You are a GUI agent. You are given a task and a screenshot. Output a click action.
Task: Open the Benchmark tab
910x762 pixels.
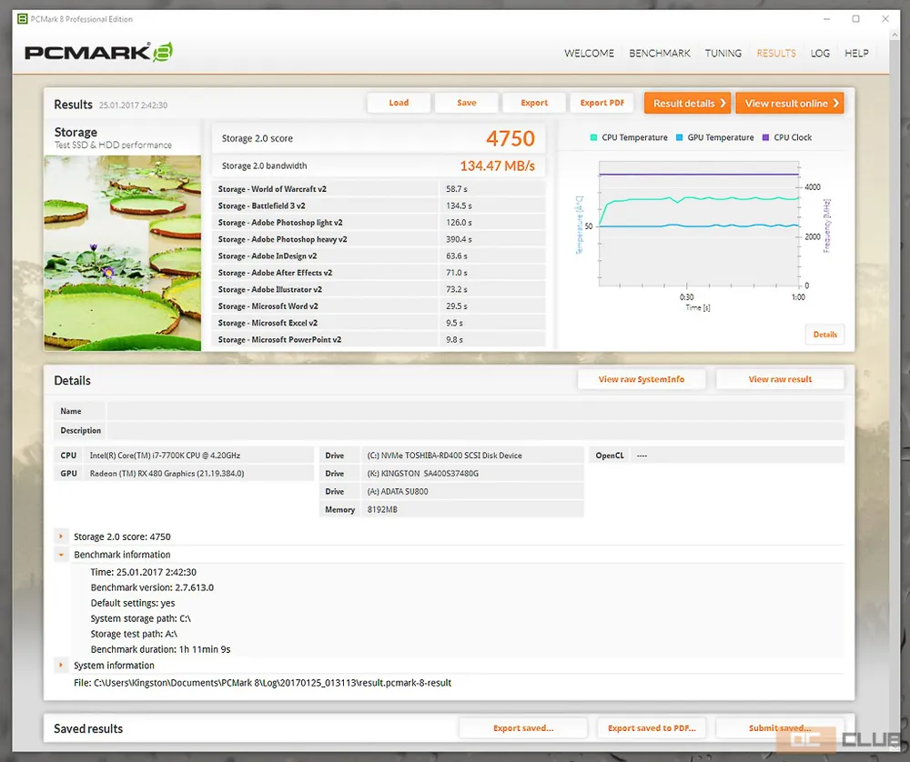pyautogui.click(x=660, y=54)
